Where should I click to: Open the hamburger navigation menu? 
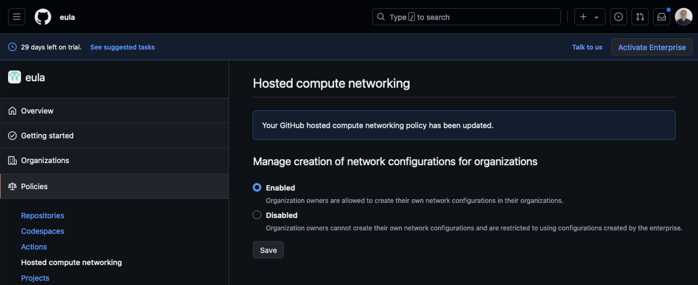pos(16,17)
